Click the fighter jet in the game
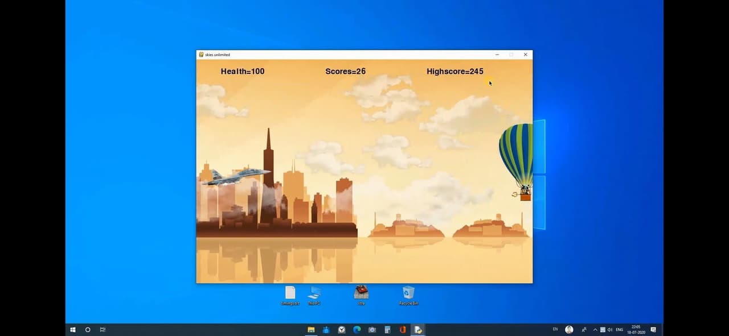 pyautogui.click(x=235, y=176)
